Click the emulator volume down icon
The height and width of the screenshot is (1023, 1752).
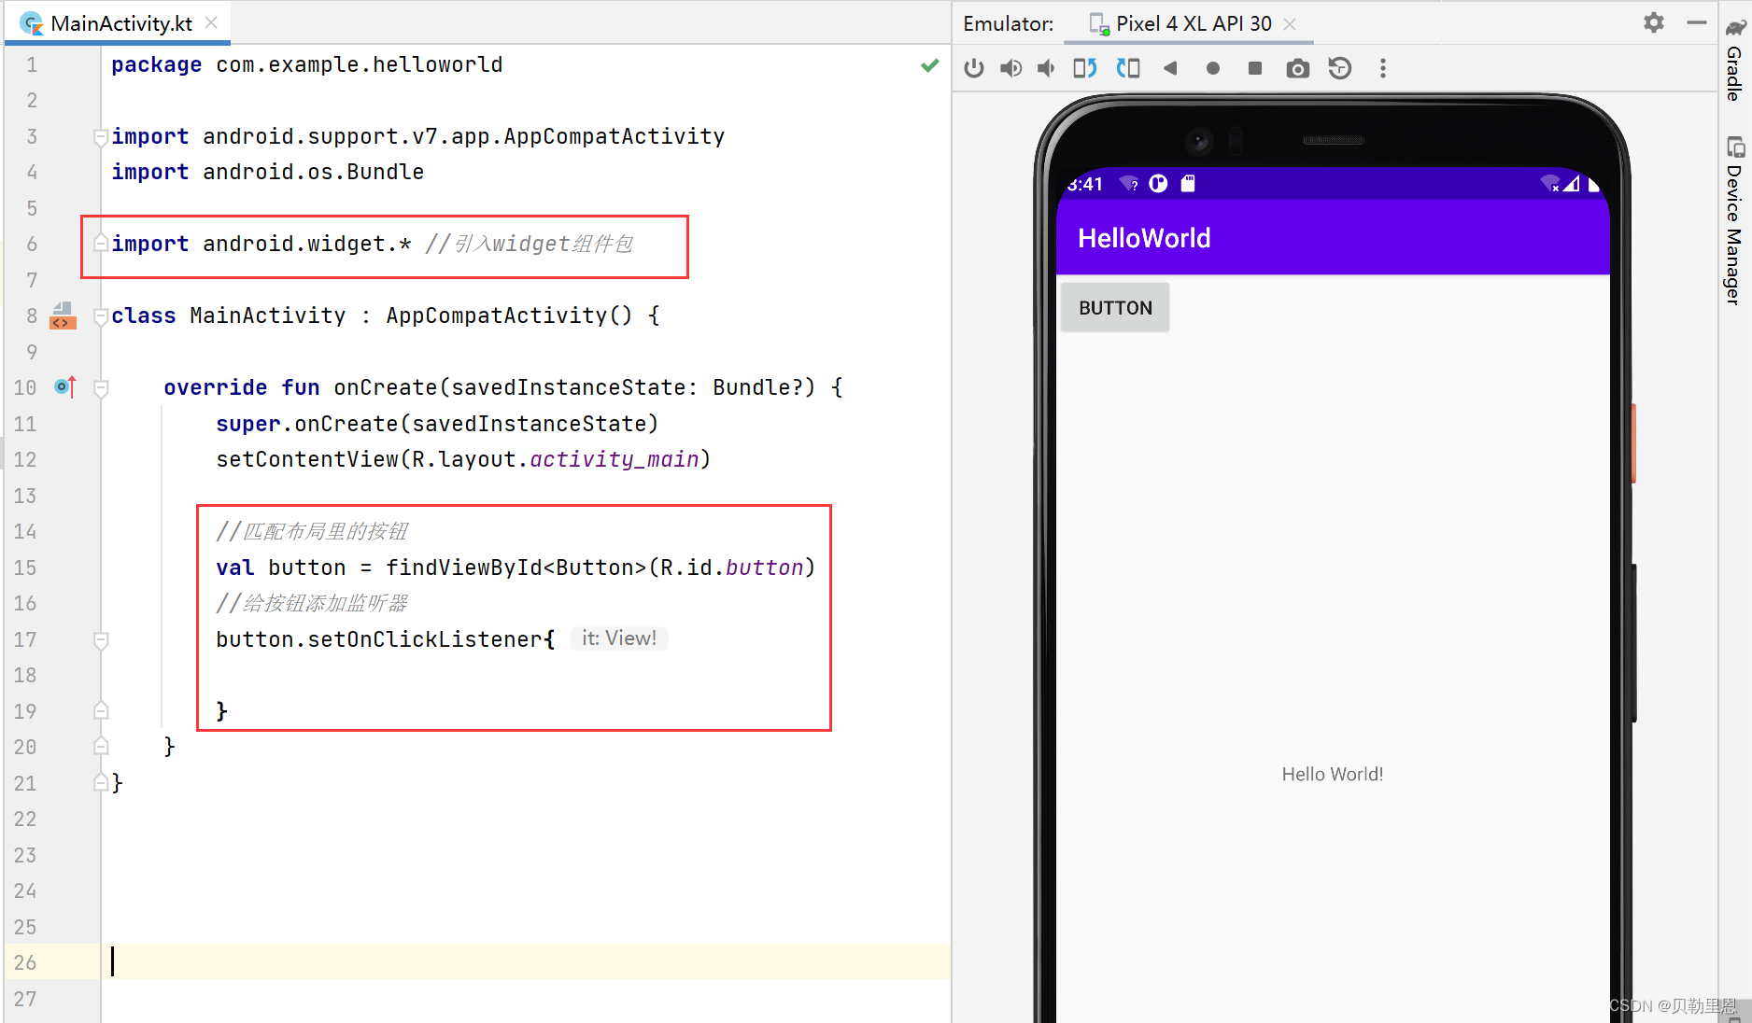point(1046,68)
